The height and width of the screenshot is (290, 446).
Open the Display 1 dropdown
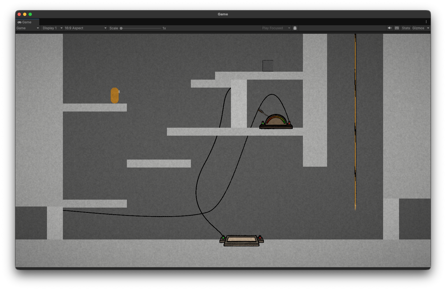(x=52, y=28)
